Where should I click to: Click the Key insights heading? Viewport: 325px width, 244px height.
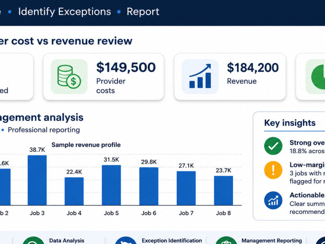pyautogui.click(x=290, y=123)
